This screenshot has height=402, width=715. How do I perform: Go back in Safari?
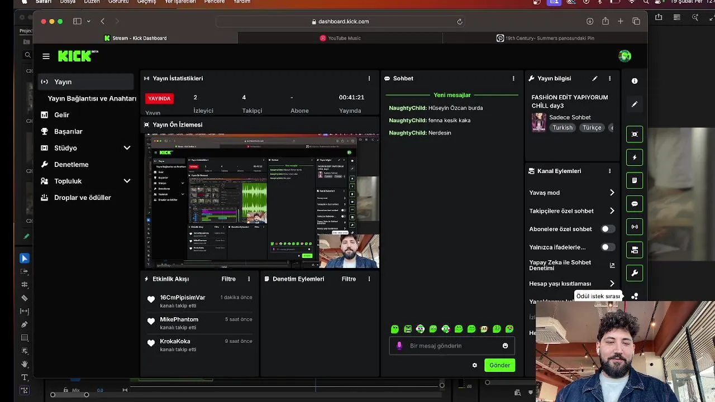pyautogui.click(x=103, y=21)
